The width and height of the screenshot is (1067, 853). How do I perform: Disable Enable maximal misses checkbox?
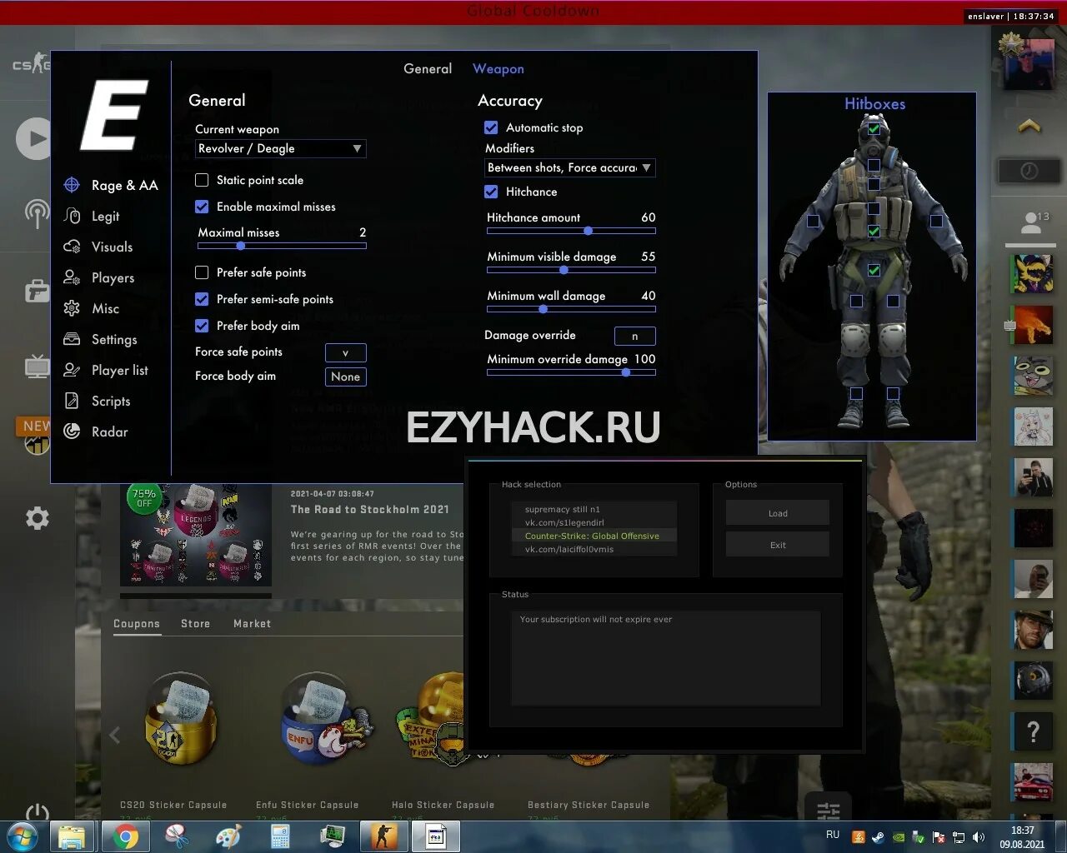coord(202,207)
